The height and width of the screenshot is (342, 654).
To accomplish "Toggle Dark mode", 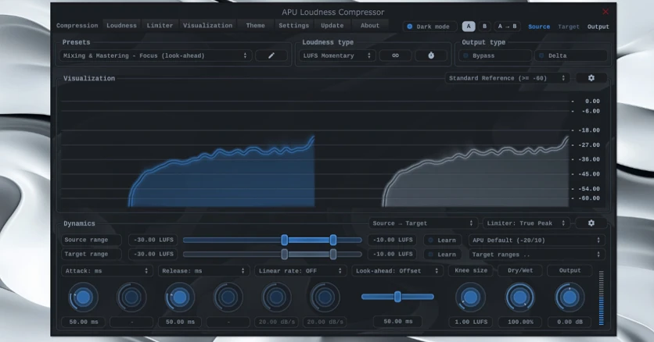I will pos(429,27).
